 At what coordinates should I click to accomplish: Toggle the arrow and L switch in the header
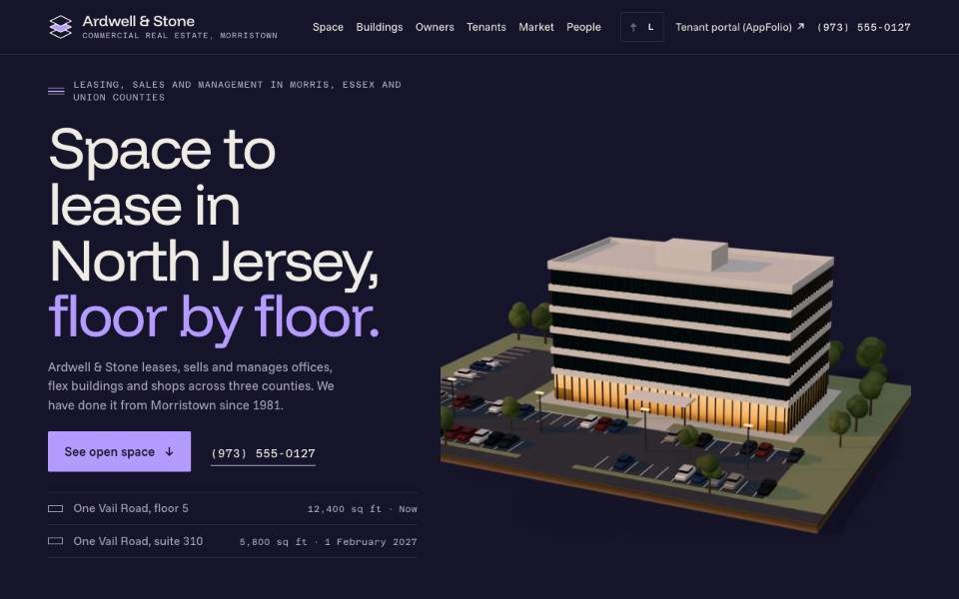pos(642,27)
